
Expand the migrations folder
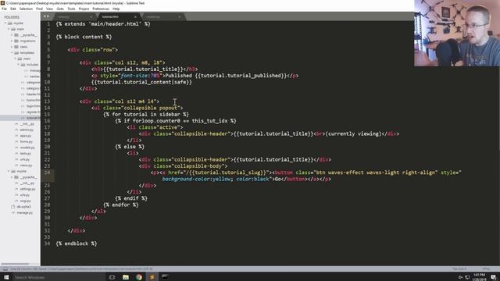pos(12,41)
